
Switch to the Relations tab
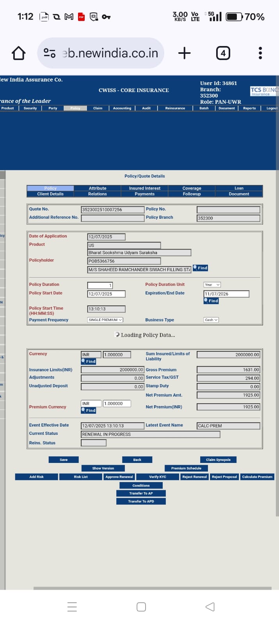point(98,194)
